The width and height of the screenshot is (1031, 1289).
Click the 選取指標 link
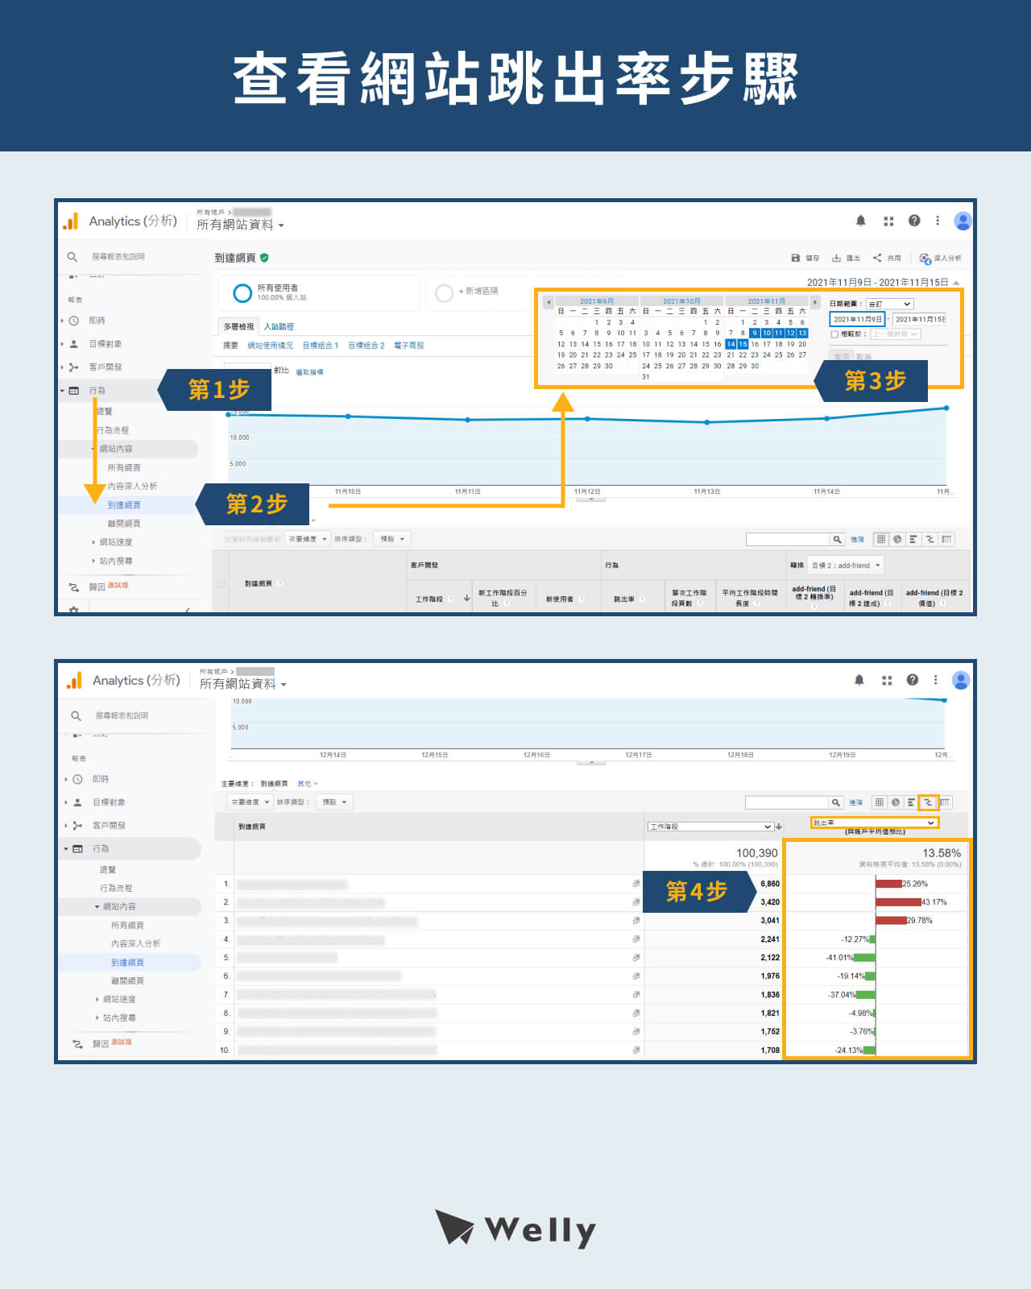(309, 372)
